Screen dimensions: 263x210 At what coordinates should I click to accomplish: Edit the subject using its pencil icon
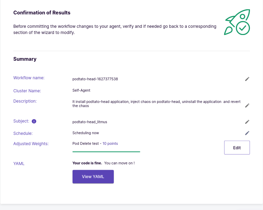tap(247, 122)
